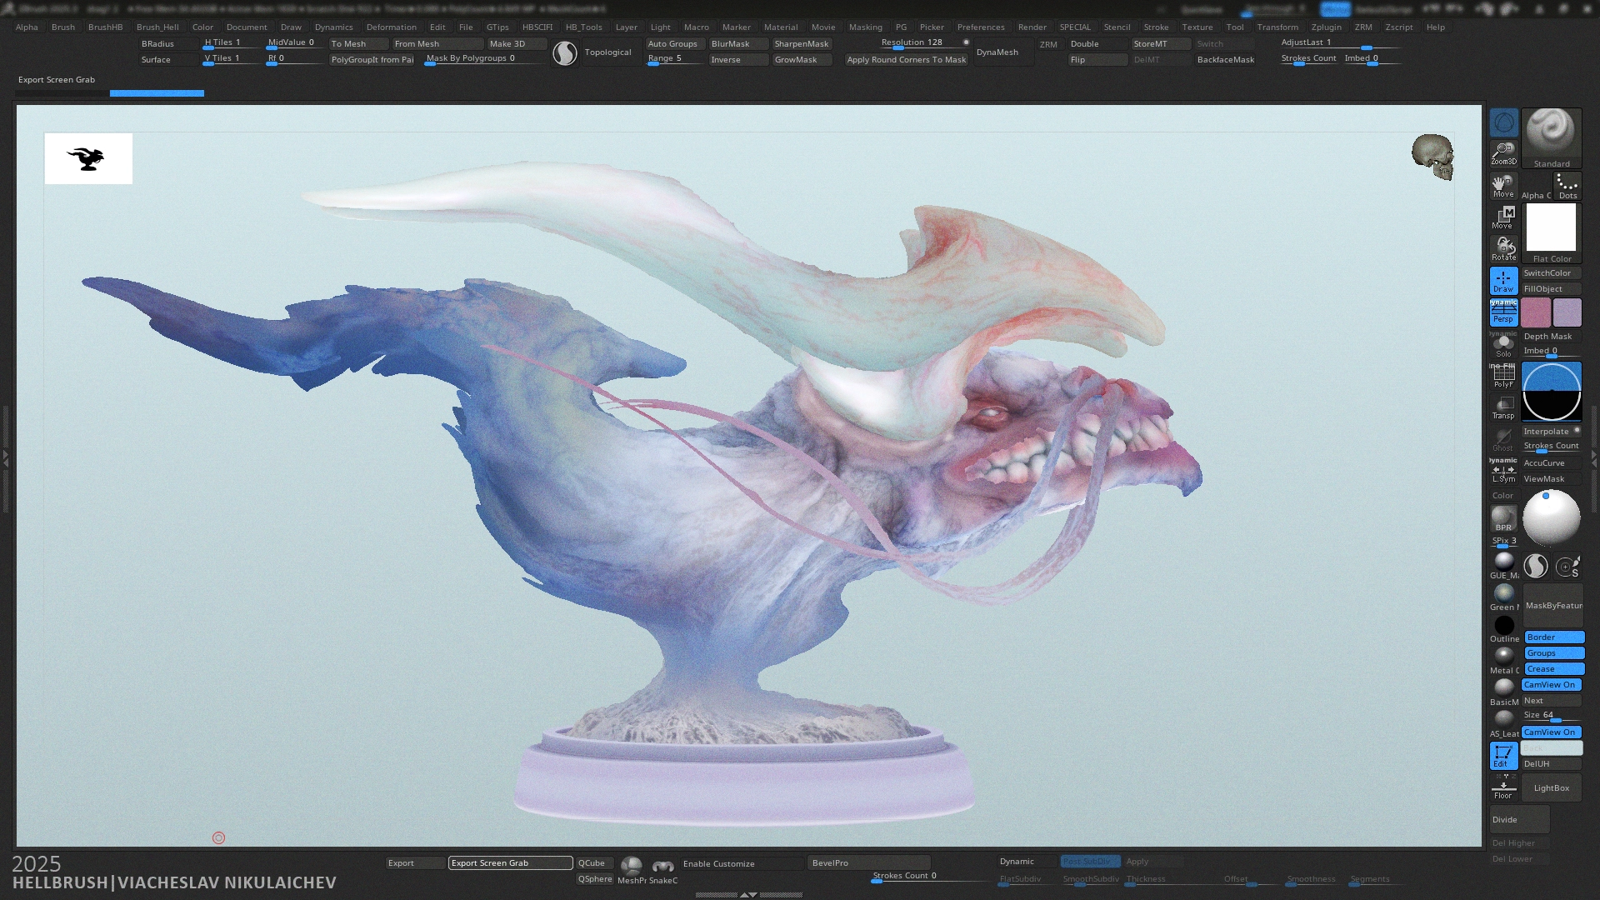Toggle the PolyF polyframe display
Image resolution: width=1600 pixels, height=900 pixels.
coord(1503,376)
